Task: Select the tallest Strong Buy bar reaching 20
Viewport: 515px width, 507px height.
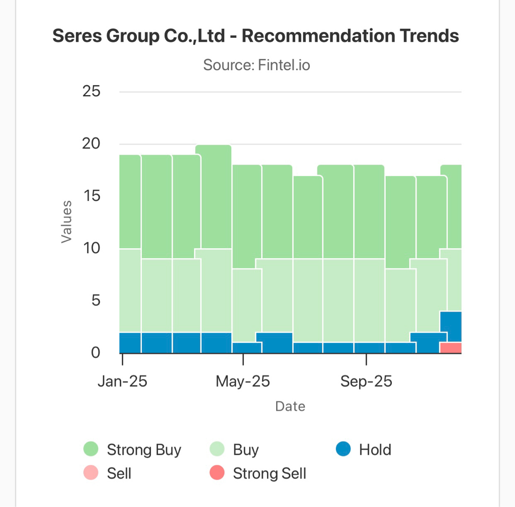Action: (x=216, y=196)
